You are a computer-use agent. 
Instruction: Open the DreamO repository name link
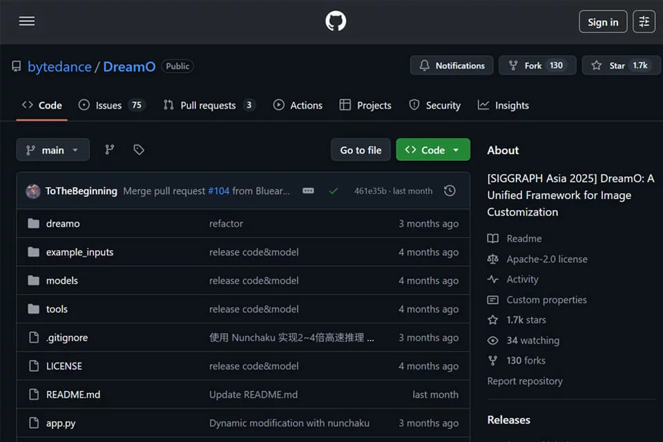click(x=129, y=66)
